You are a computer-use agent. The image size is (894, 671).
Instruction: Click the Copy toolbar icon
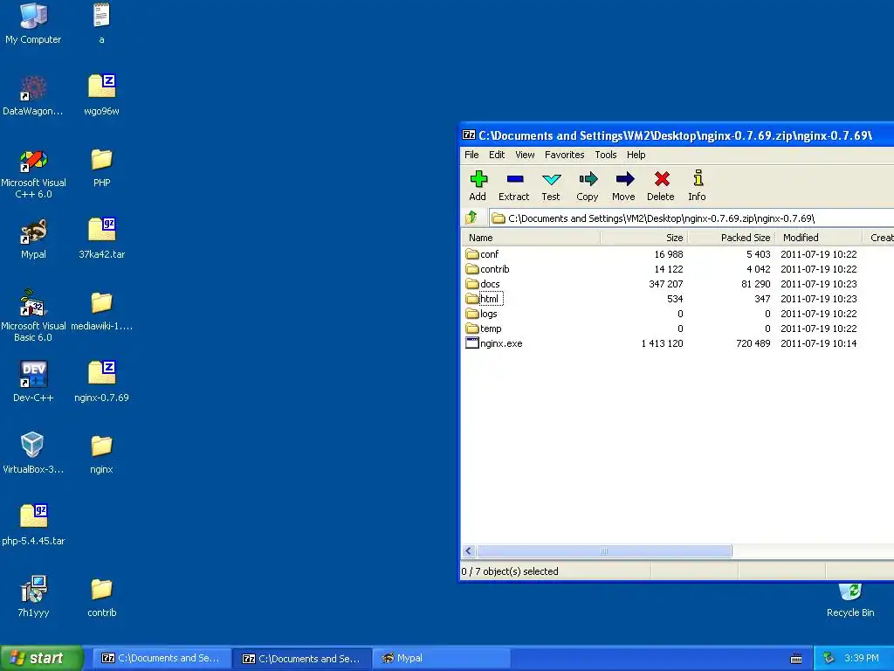click(x=588, y=185)
